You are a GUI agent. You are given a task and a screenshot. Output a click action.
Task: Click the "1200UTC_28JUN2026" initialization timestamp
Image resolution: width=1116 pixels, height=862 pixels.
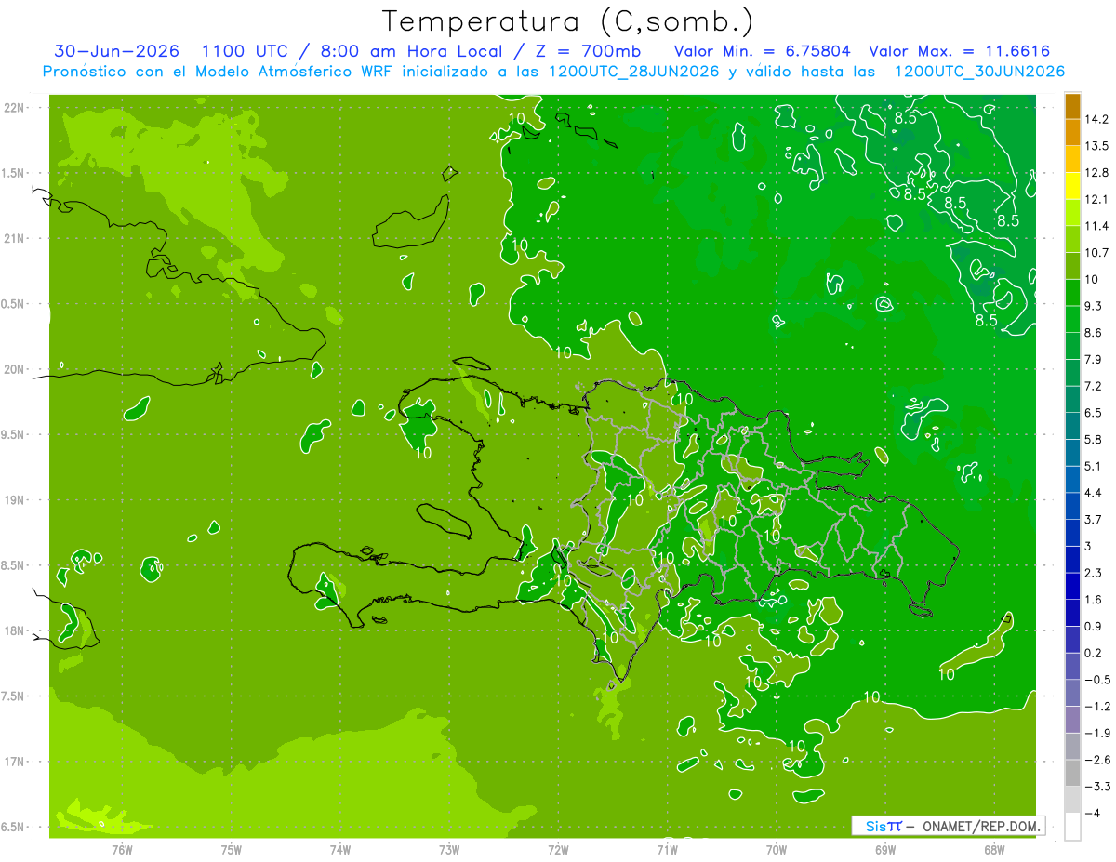[x=634, y=72]
